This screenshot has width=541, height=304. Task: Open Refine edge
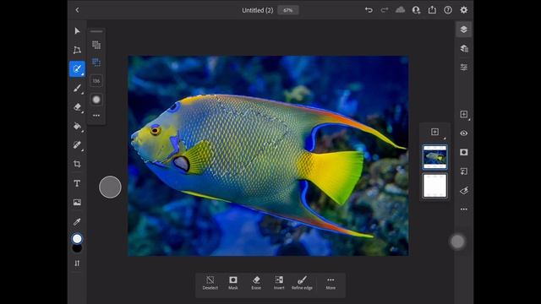pyautogui.click(x=302, y=283)
